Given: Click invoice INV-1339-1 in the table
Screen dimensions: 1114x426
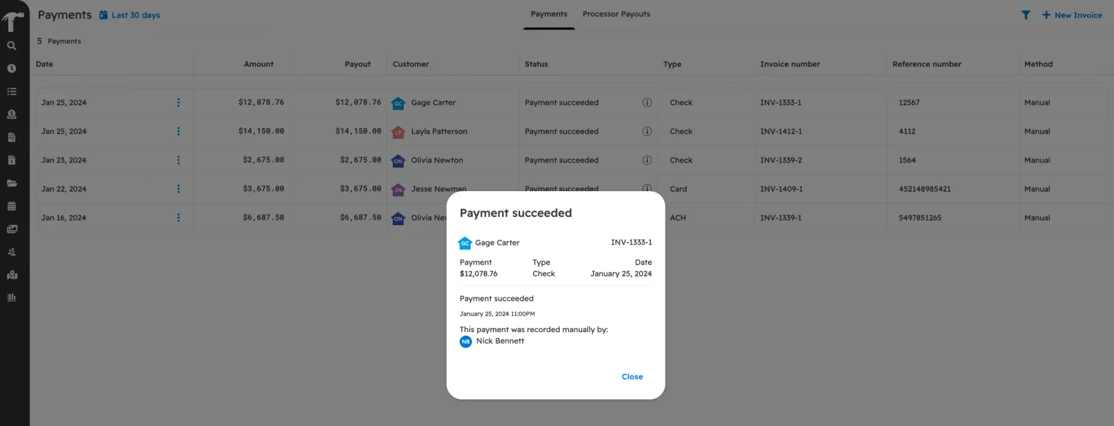Looking at the screenshot, I should pos(780,218).
